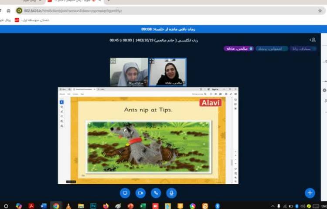Close the active browser tab
The image size is (327, 209).
click(x=100, y=1)
